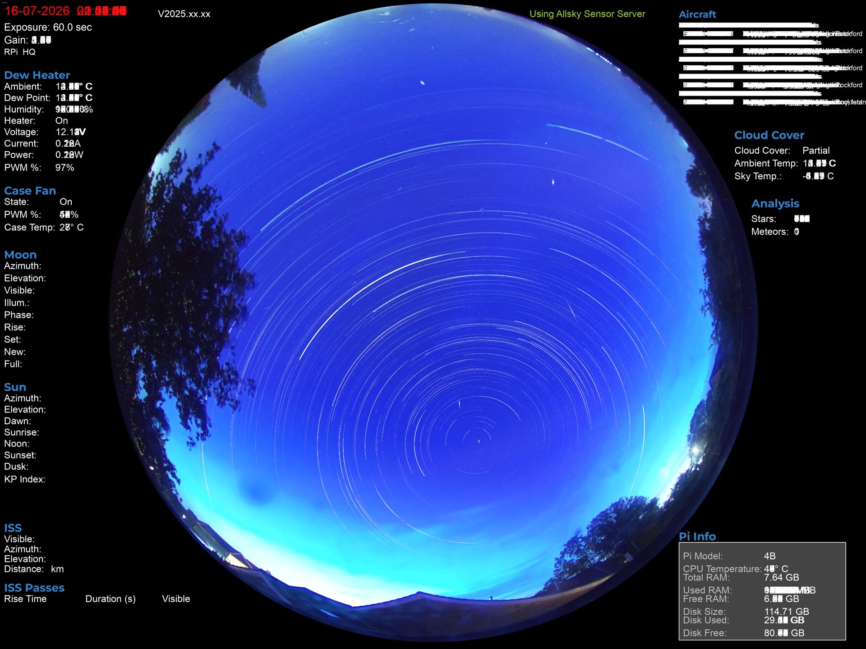The image size is (866, 649).
Task: Click the Pi Info panel title
Action: pyautogui.click(x=697, y=536)
